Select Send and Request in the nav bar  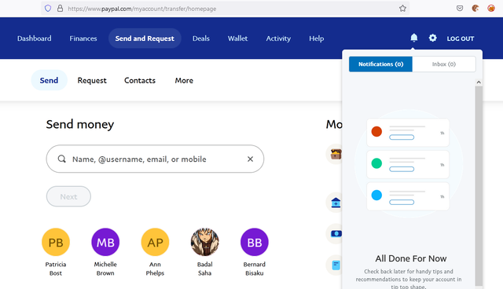(145, 38)
